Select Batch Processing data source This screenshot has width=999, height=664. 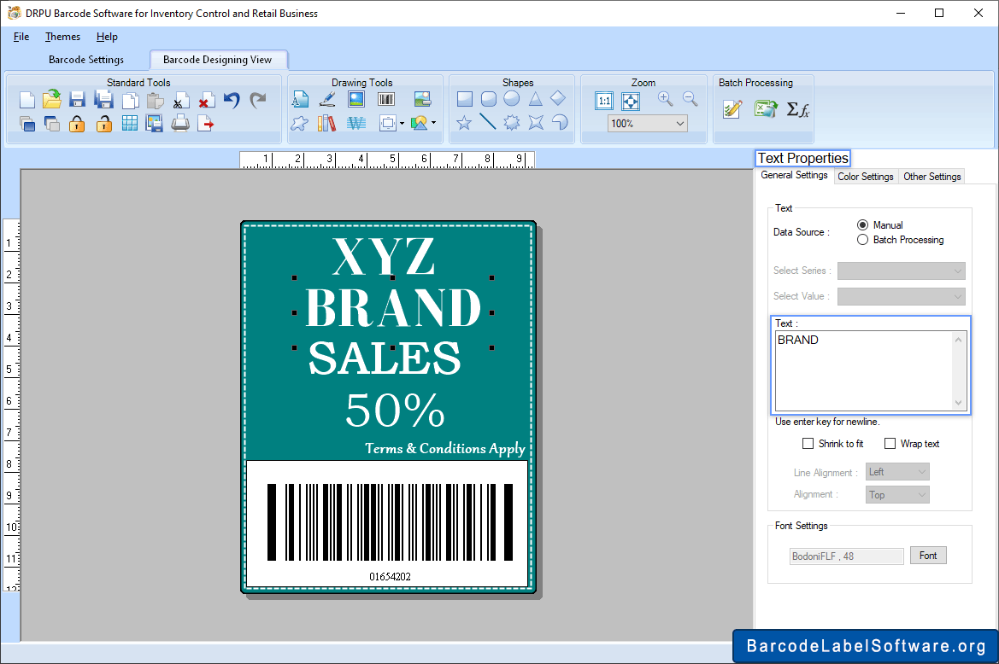[x=862, y=240]
